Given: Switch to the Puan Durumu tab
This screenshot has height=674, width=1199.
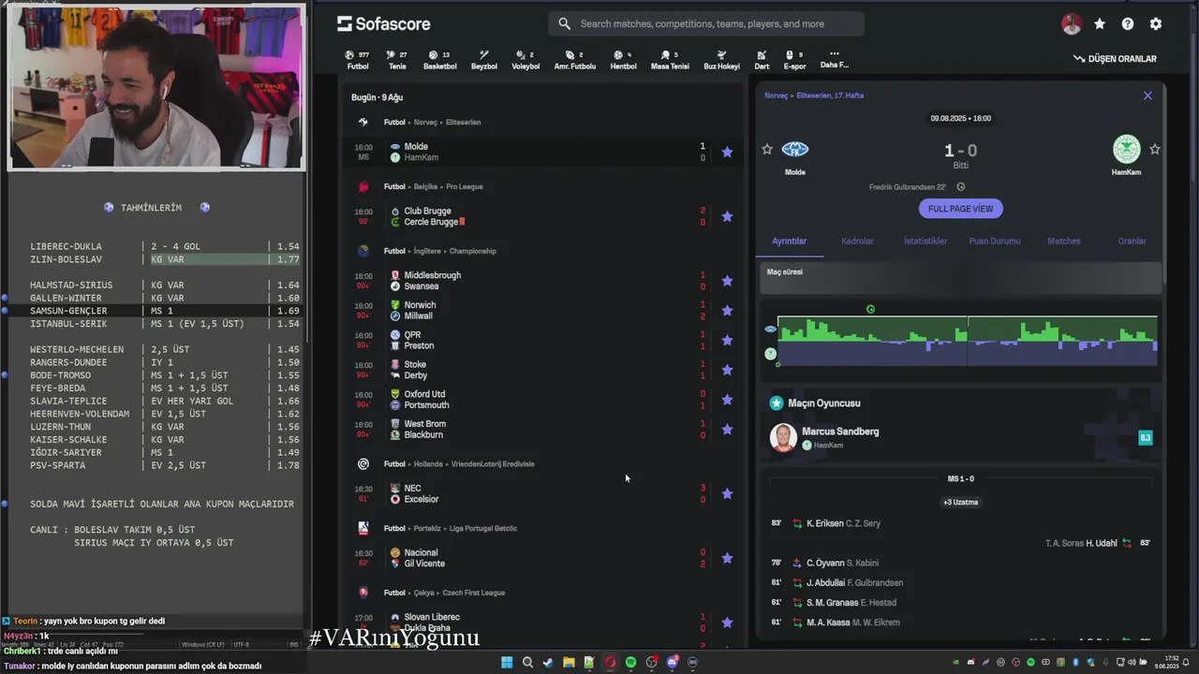Looking at the screenshot, I should coord(995,241).
